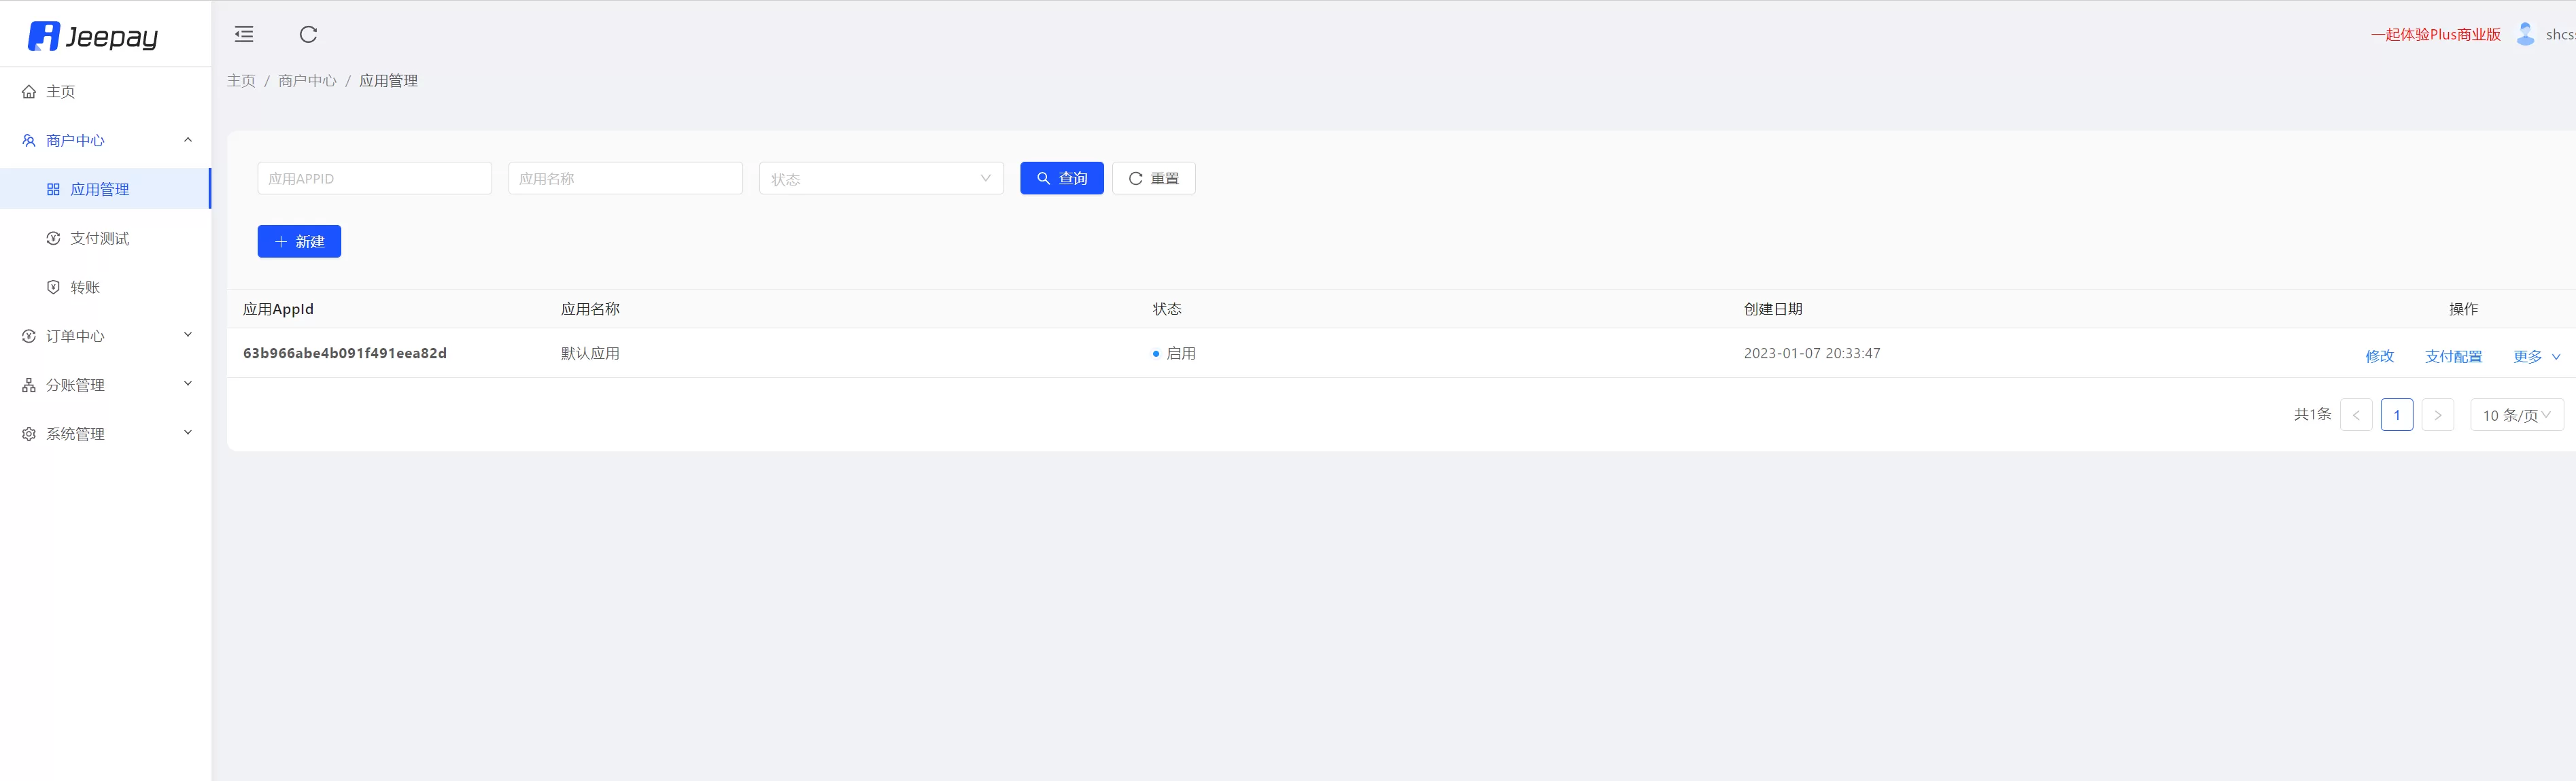Click the page refresh icon in the header
Image resolution: width=2576 pixels, height=781 pixels.
309,33
